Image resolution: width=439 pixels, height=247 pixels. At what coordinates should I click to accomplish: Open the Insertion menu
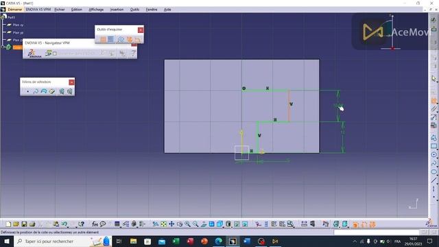(117, 10)
